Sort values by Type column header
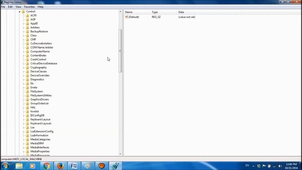Viewport: 302px width, 170px height. 164,12
